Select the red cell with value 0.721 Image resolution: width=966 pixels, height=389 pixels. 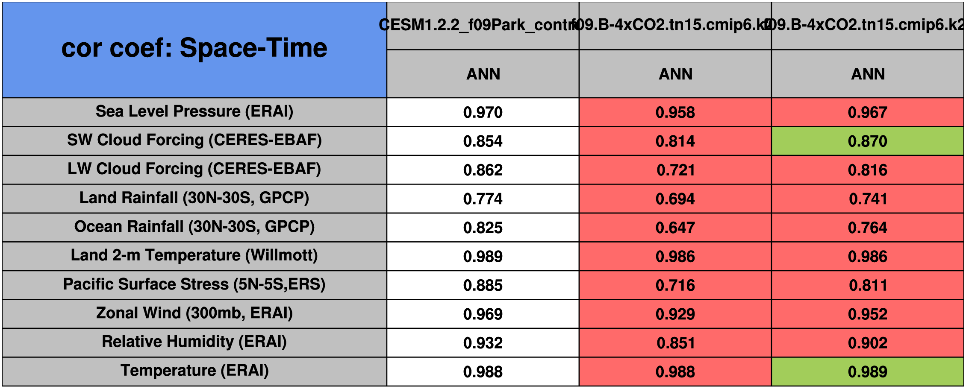coord(675,170)
